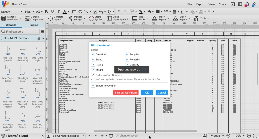Enter fullscreen mode
Viewport: 259px width, 139px height.
[255, 136]
